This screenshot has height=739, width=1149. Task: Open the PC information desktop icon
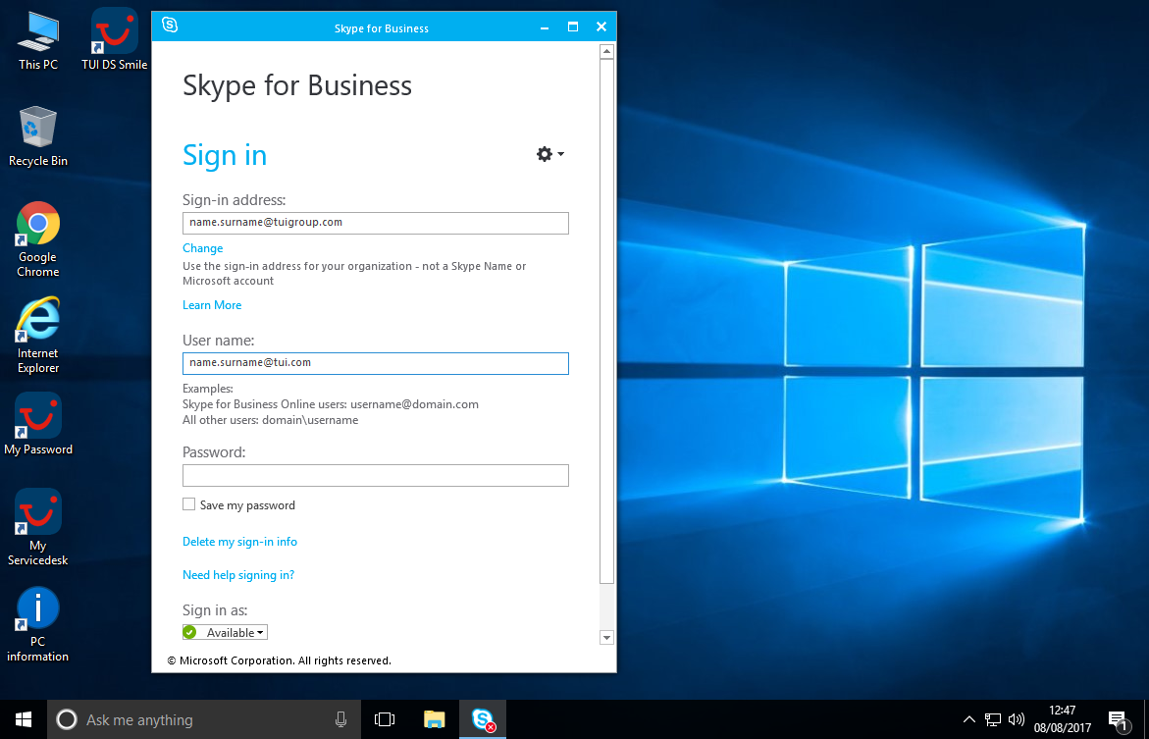[38, 624]
